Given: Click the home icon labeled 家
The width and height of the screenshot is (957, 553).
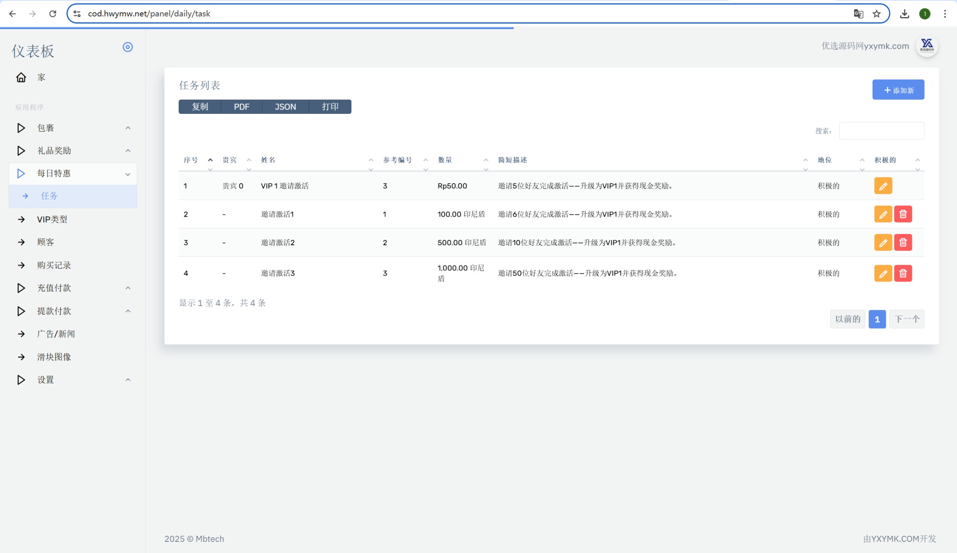Looking at the screenshot, I should 21,77.
